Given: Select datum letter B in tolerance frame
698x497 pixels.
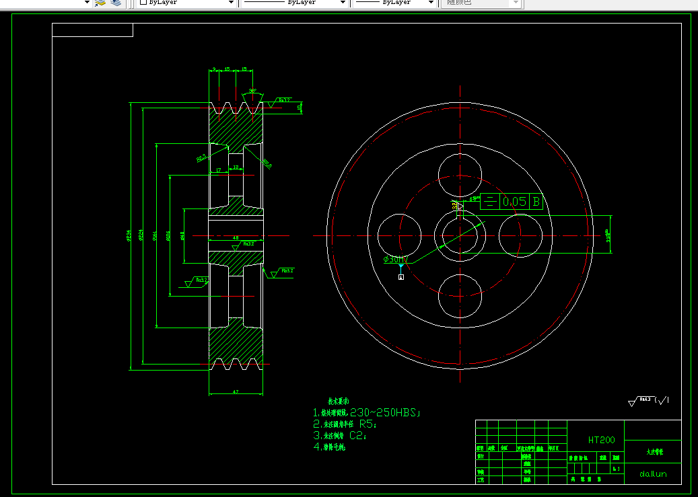Looking at the screenshot, I should [x=536, y=202].
